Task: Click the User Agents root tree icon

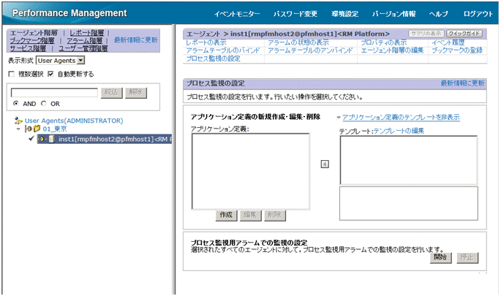Action: tap(18, 120)
